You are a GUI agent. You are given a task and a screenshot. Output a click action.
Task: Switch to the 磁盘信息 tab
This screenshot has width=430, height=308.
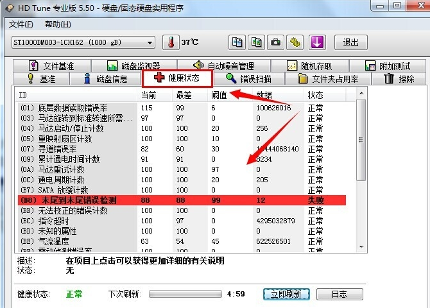[106, 79]
